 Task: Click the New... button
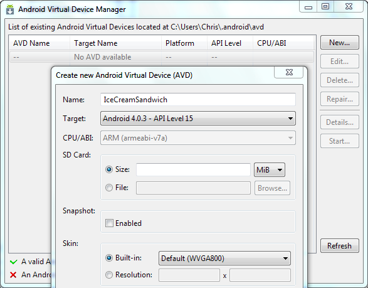[340, 43]
